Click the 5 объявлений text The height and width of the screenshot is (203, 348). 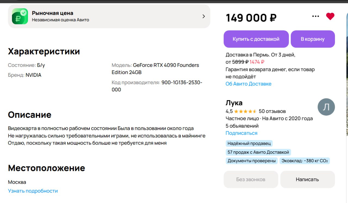coord(242,126)
